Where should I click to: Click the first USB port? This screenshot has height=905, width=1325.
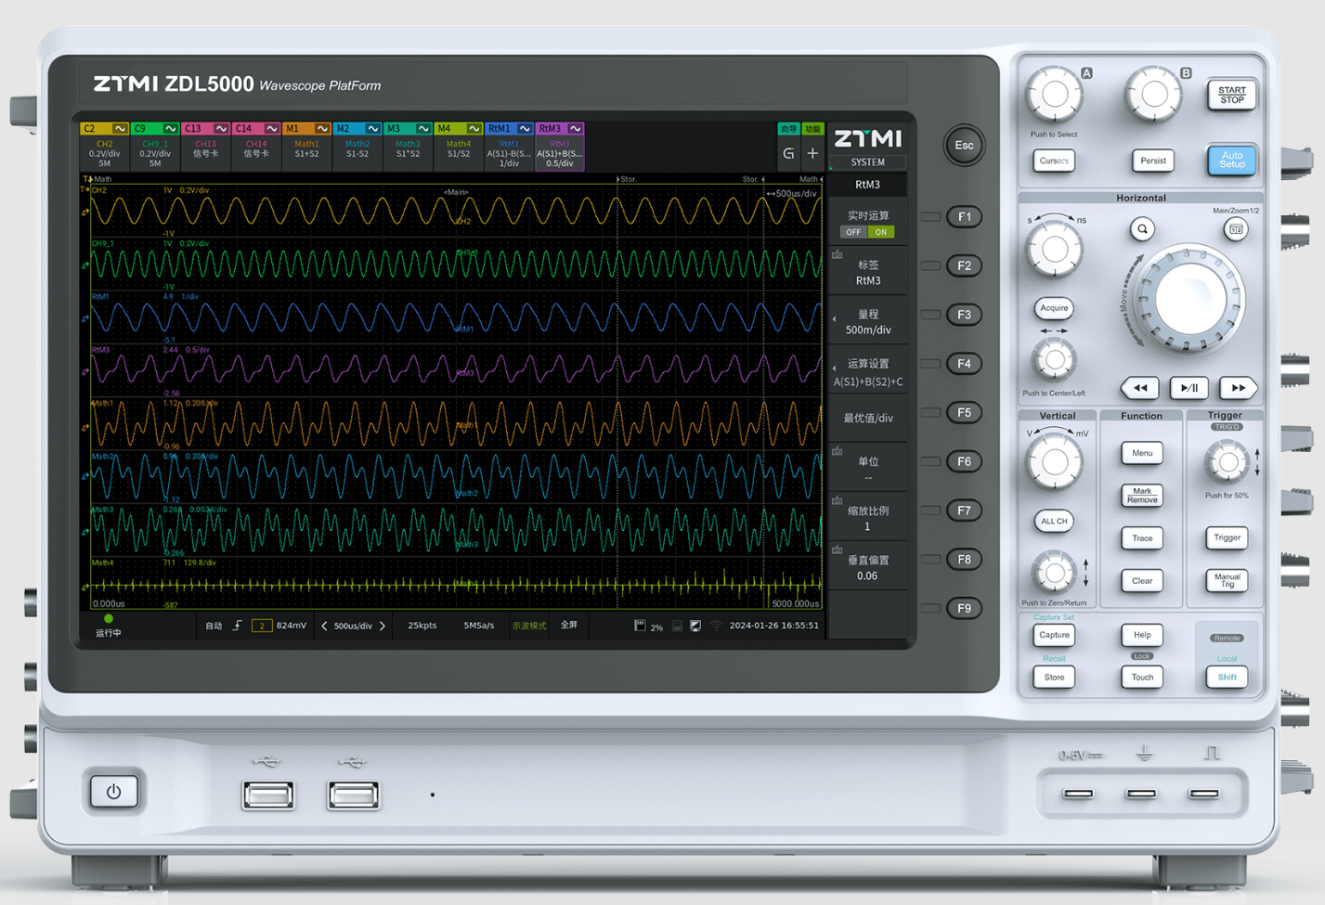click(268, 795)
